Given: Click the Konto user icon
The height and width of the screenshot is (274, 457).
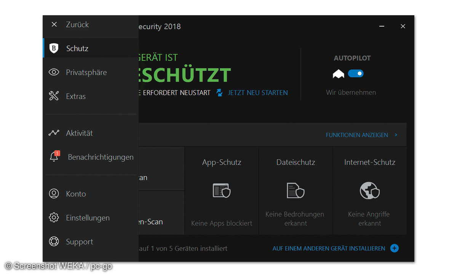Looking at the screenshot, I should pos(54,194).
